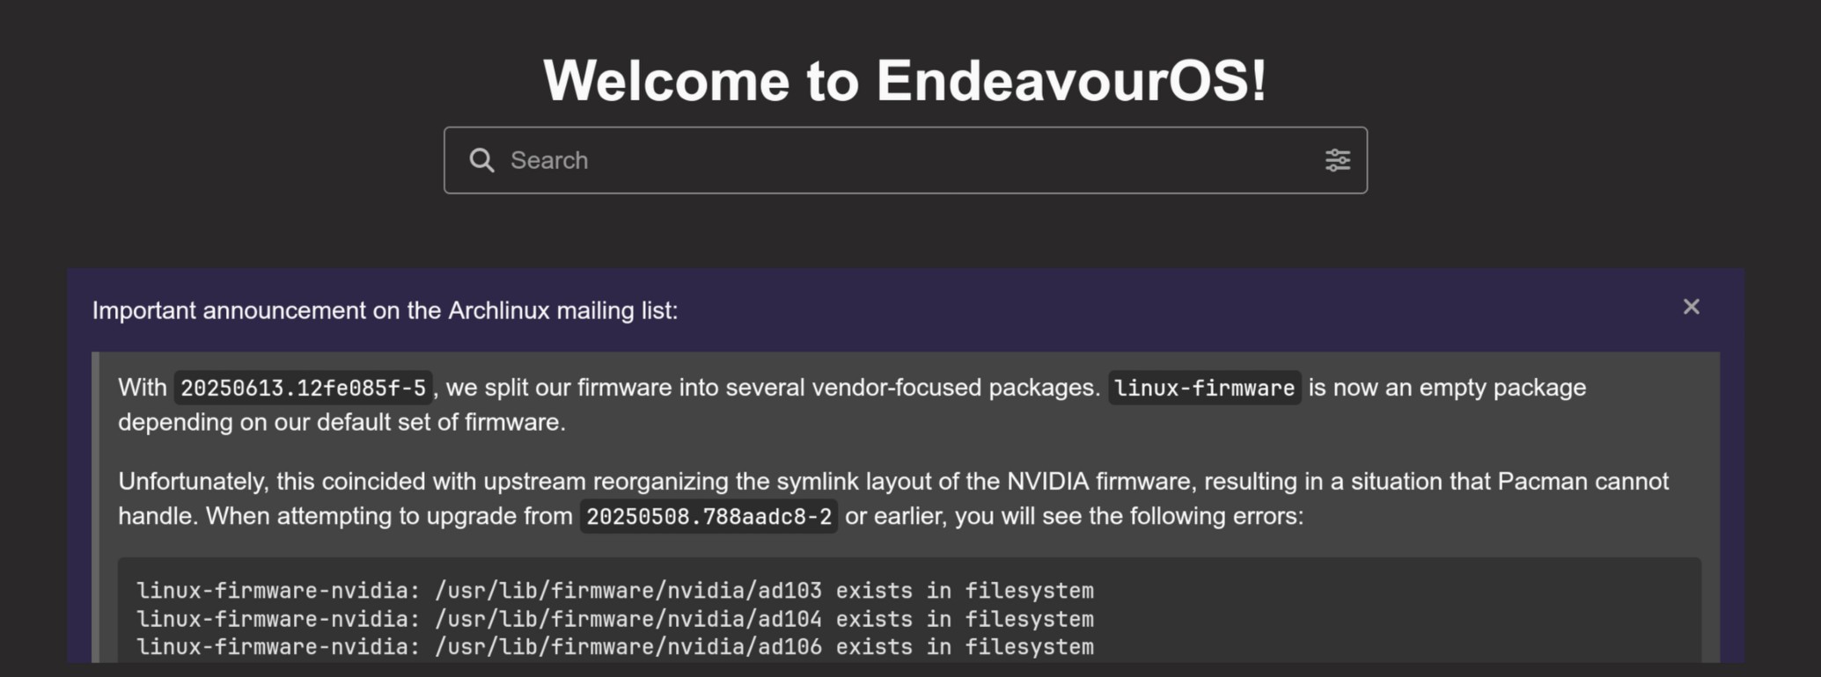
Task: Open the search filter options icon
Action: (x=1337, y=160)
